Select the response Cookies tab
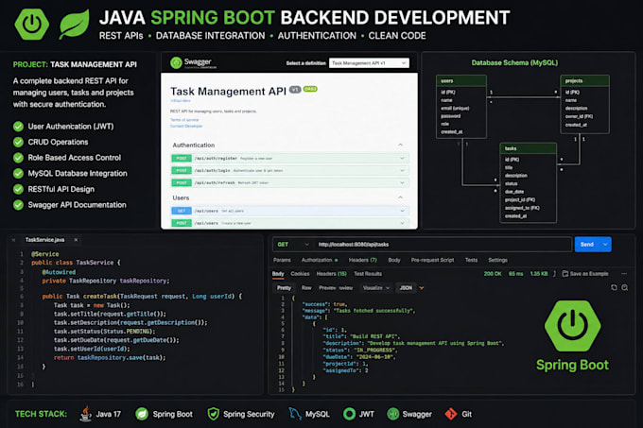643x428 pixels. pos(300,274)
